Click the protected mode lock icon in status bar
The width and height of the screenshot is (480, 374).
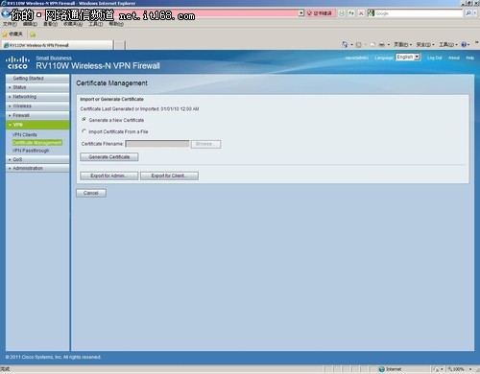click(437, 369)
